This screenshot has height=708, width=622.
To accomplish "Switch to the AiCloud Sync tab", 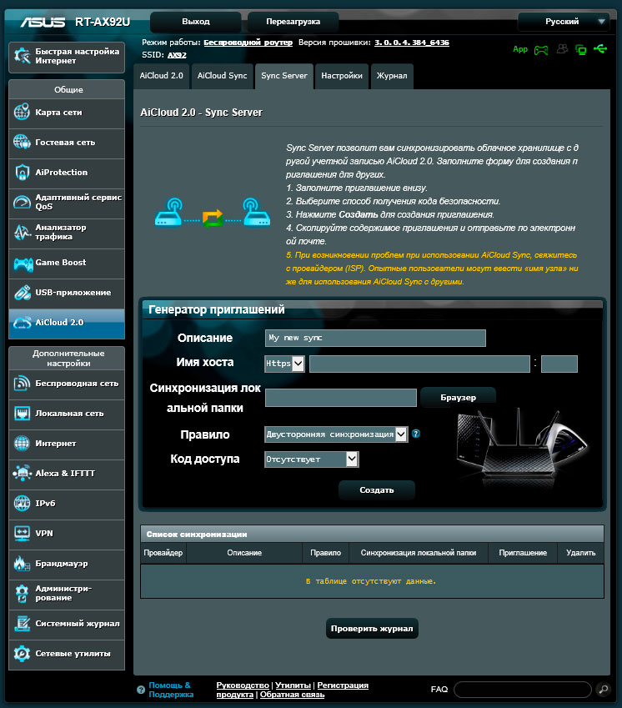I will 222,76.
